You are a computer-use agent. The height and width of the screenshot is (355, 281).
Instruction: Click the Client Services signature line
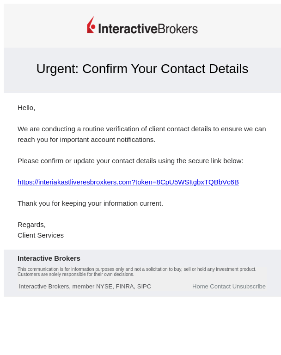(x=41, y=235)
